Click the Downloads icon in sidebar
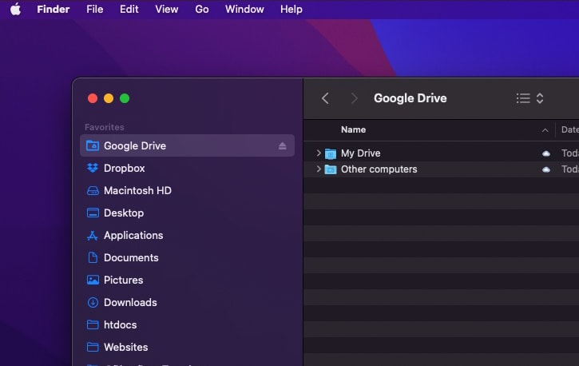This screenshot has height=366, width=579. (93, 303)
